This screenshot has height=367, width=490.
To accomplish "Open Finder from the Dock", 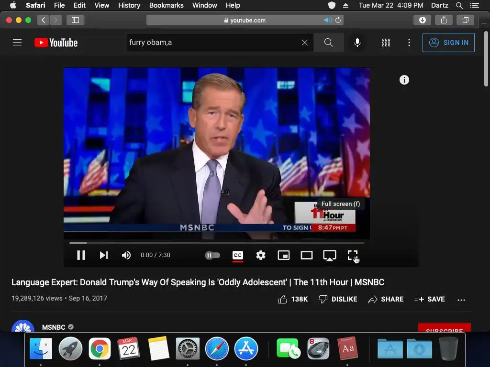I will tap(41, 348).
